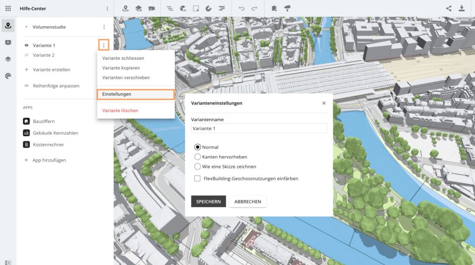The height and width of the screenshot is (265, 475).
Task: Select the 'Kanten hervorheben' radio option
Action: click(198, 157)
